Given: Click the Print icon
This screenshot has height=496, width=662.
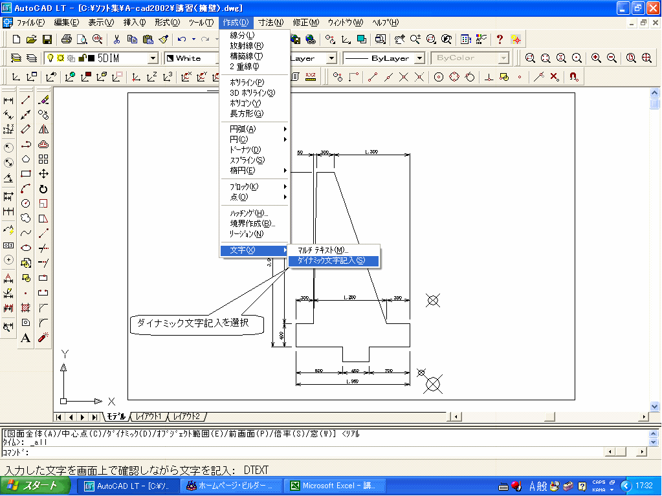Looking at the screenshot, I should click(66, 39).
